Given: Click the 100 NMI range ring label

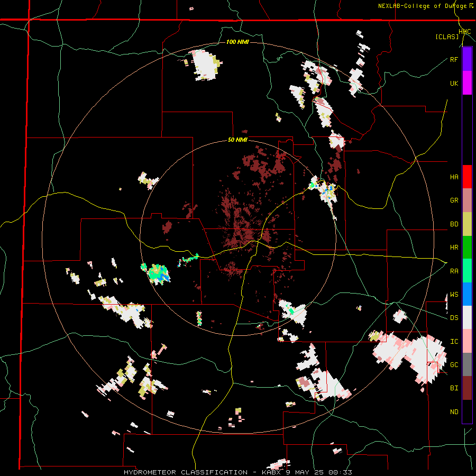Looking at the screenshot, I should coord(237,42).
